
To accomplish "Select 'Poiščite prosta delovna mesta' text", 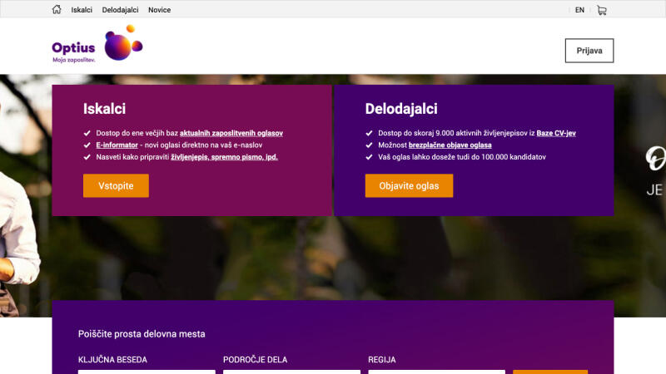I will click(x=142, y=334).
